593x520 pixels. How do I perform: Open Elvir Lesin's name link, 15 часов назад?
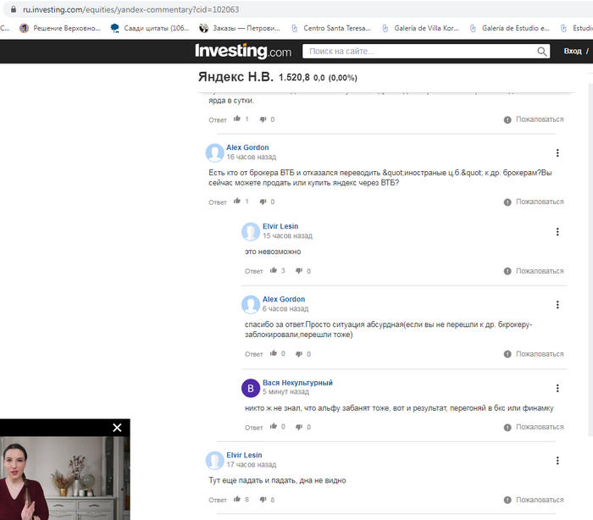[x=280, y=226]
